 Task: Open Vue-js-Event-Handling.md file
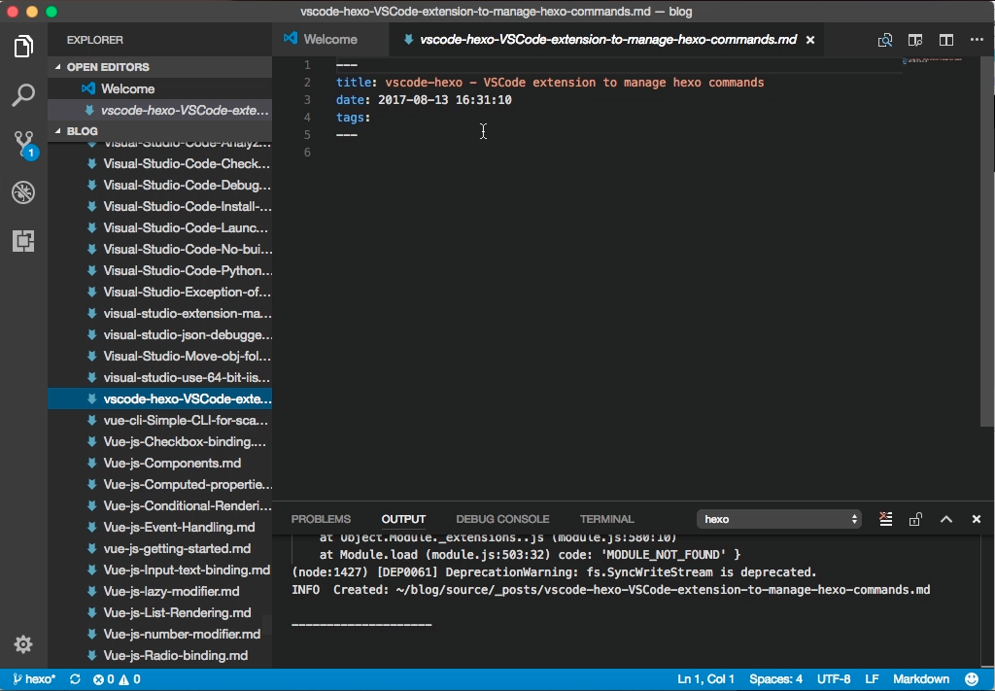click(x=160, y=528)
